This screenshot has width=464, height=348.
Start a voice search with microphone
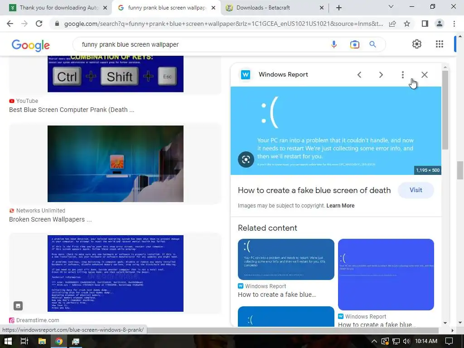[x=334, y=44]
